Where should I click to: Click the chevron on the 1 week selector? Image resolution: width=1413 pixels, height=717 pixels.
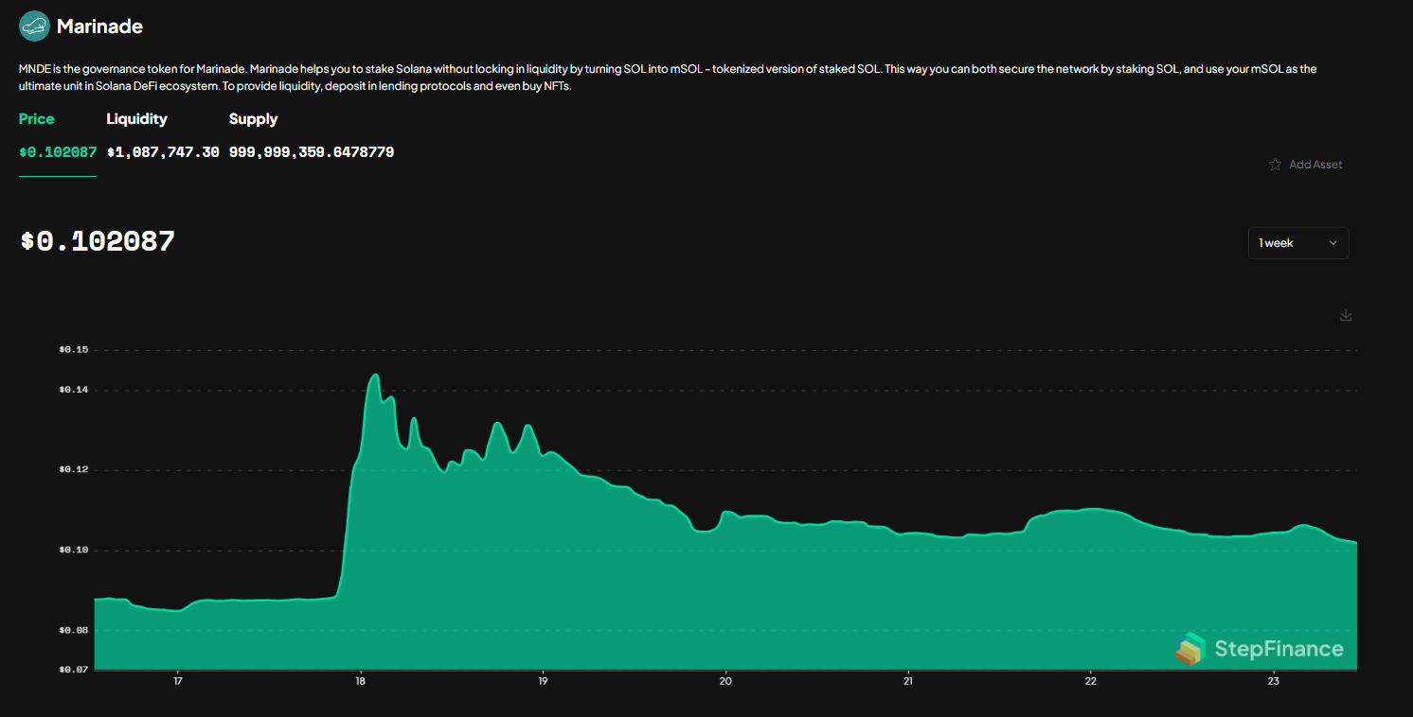(1333, 243)
